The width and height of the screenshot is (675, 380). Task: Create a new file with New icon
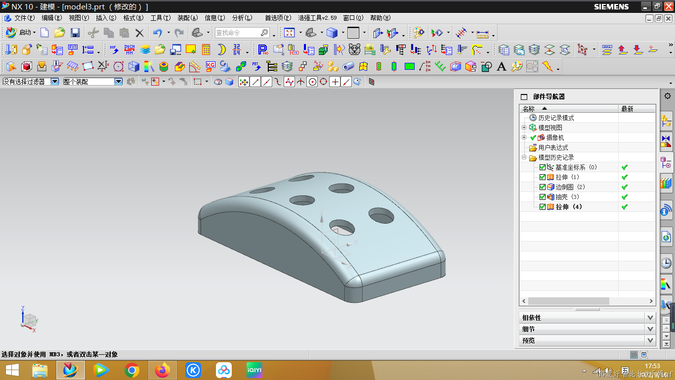(44, 33)
